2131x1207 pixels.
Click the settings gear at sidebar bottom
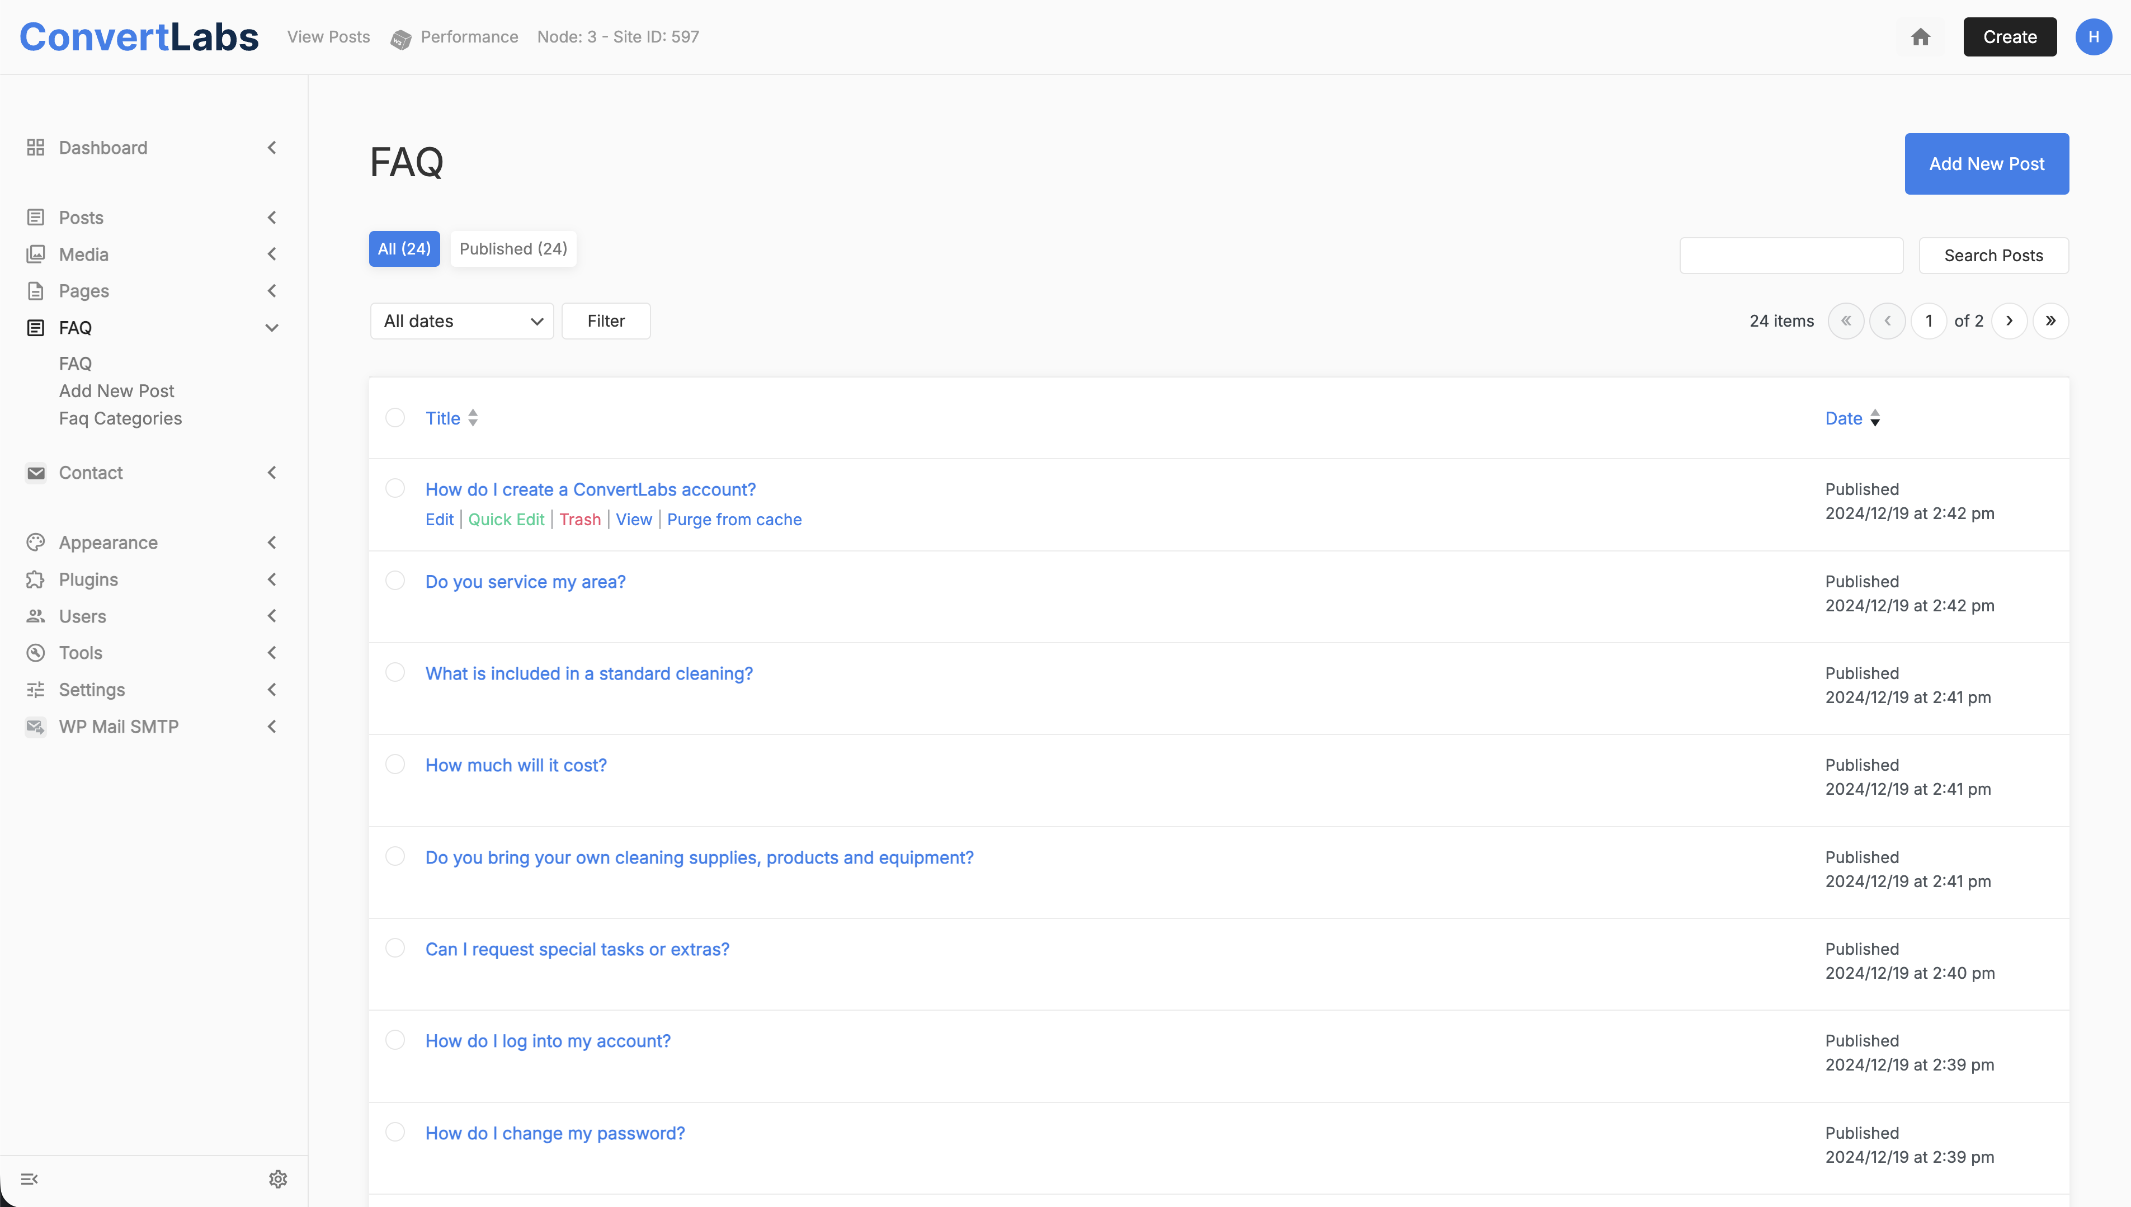coord(277,1179)
